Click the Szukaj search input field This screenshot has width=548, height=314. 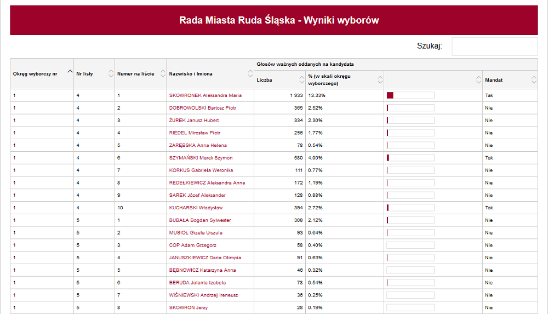pos(494,47)
